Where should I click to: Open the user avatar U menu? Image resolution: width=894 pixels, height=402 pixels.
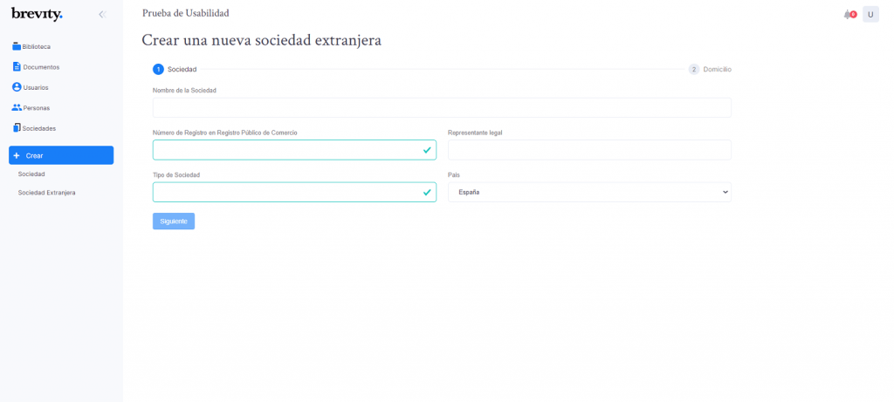coord(870,15)
